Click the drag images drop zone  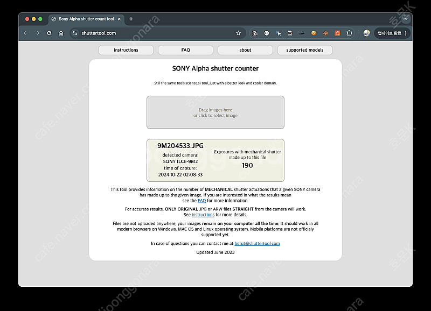coord(215,112)
